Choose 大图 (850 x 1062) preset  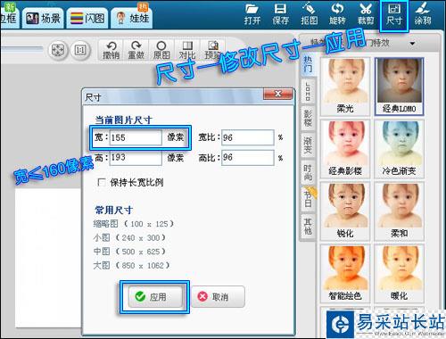131,265
